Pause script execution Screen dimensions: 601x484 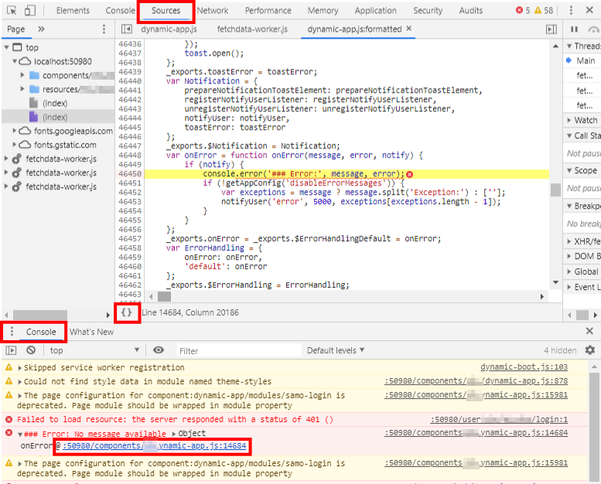(574, 29)
